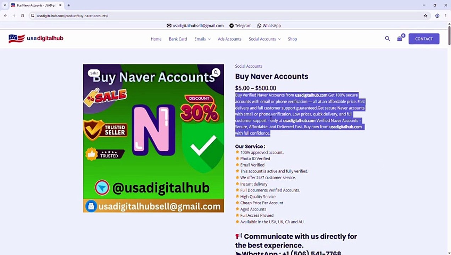The width and height of the screenshot is (451, 255).
Task: Click '100% approved account.' list item
Action: (x=262, y=152)
